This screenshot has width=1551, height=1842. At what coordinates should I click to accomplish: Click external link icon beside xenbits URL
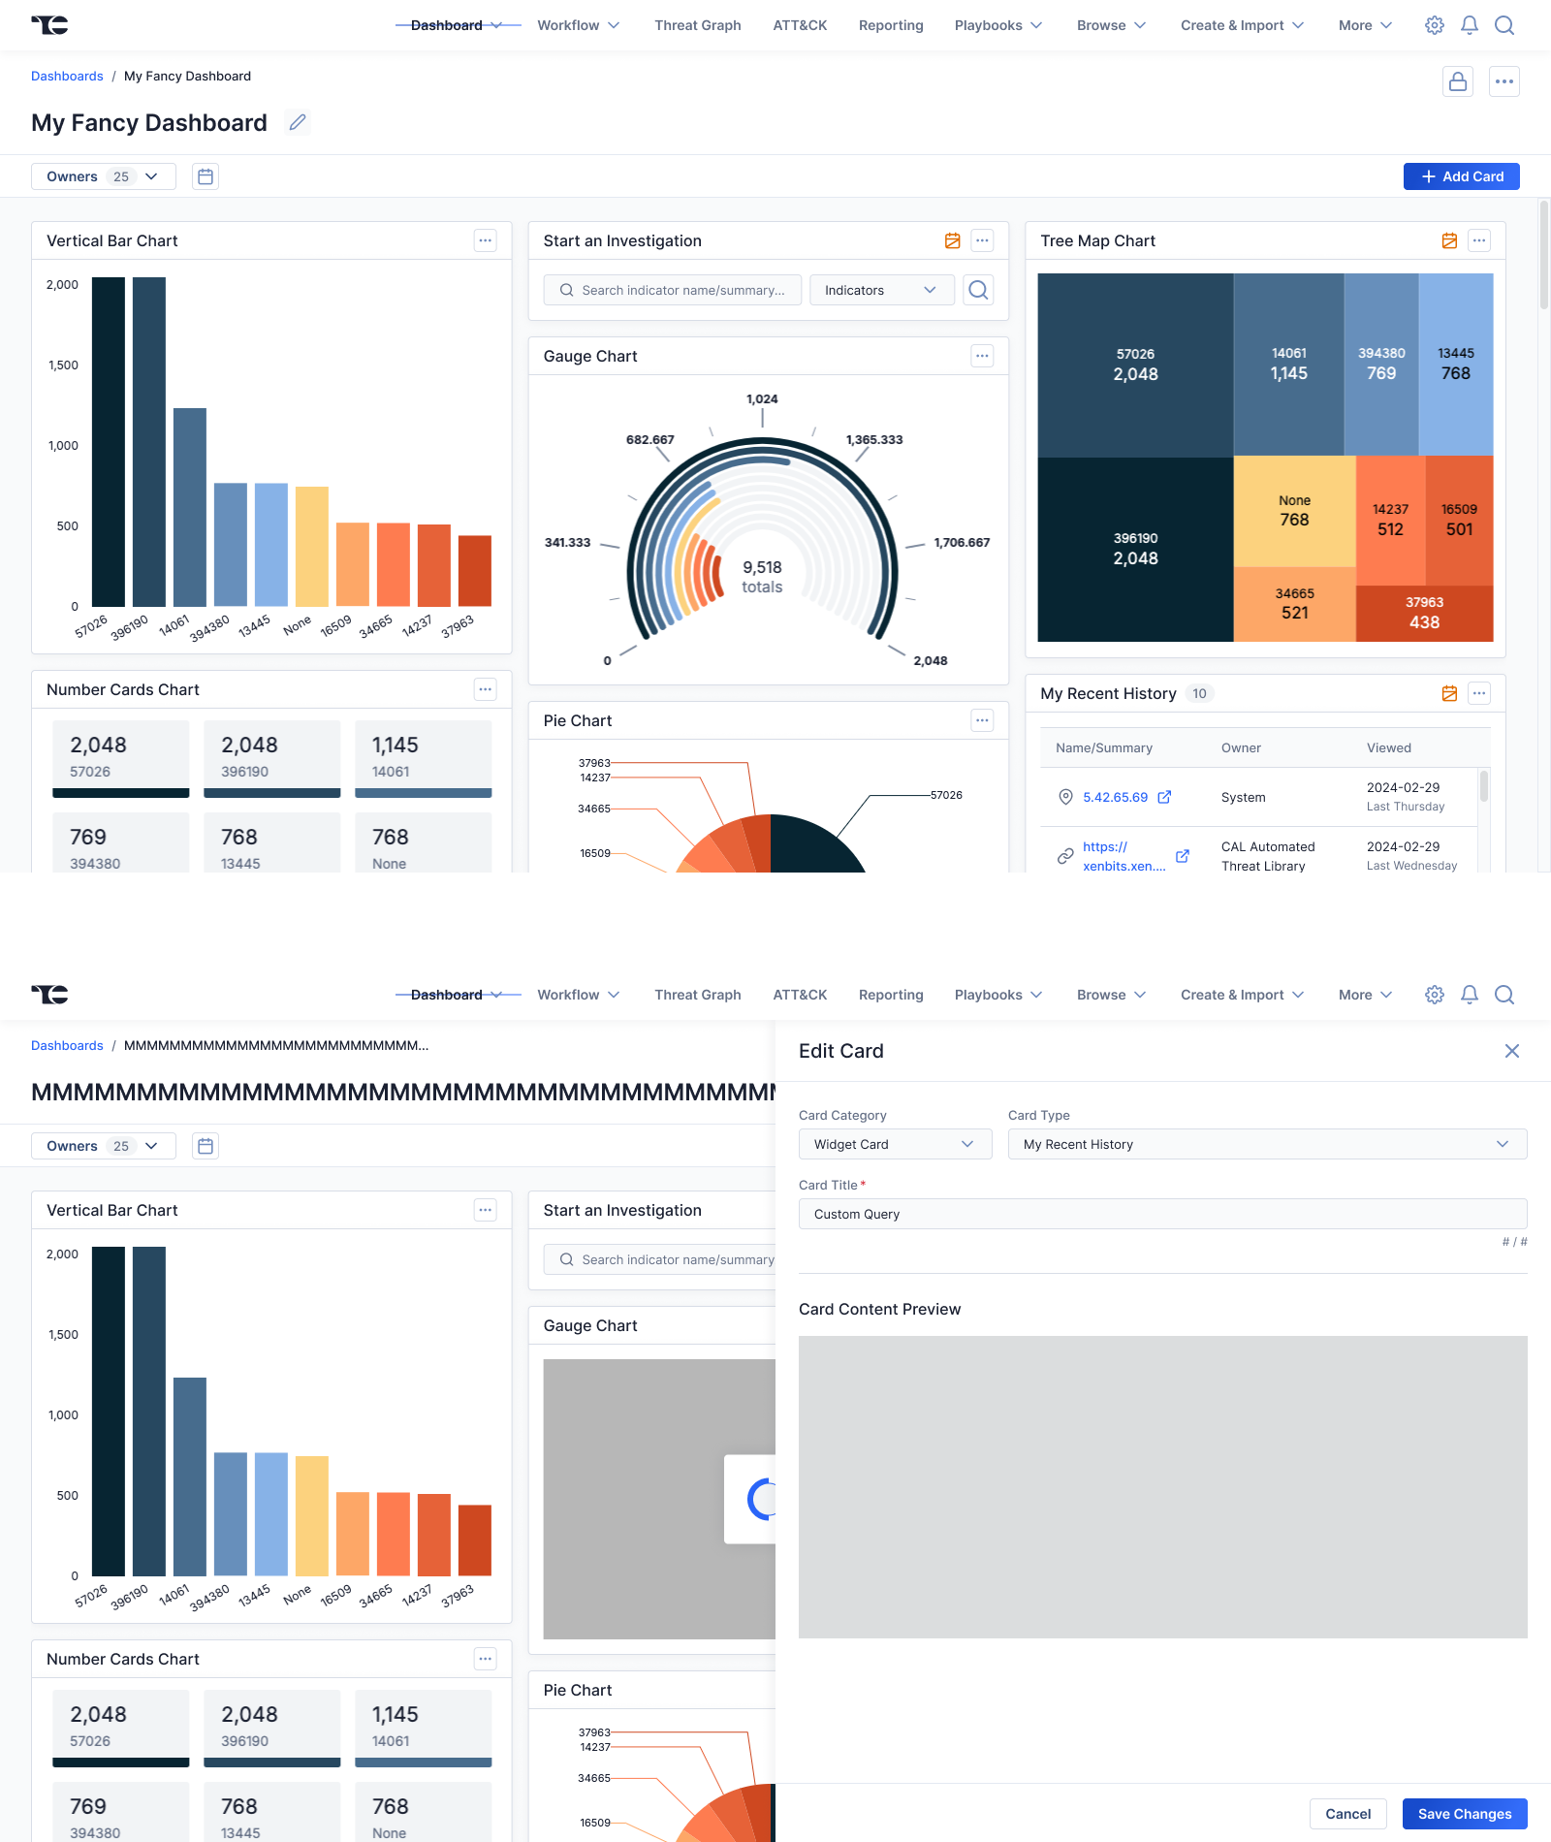point(1182,856)
